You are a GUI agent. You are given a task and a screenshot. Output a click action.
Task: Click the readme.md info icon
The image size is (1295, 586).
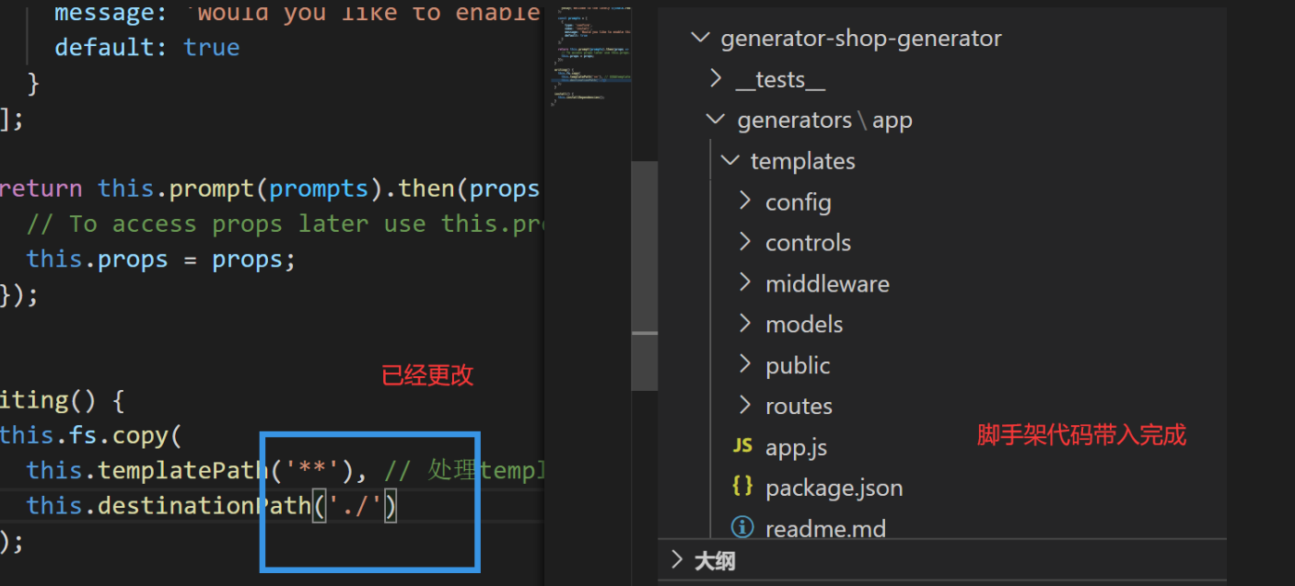click(x=742, y=527)
